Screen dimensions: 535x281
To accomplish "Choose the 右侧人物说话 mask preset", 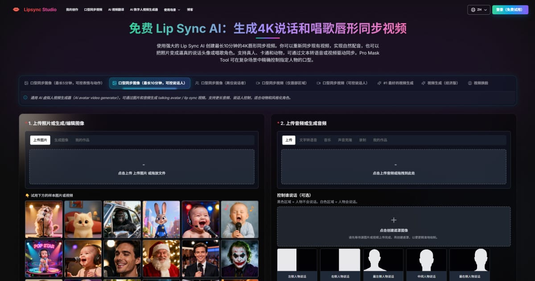I will [340, 264].
